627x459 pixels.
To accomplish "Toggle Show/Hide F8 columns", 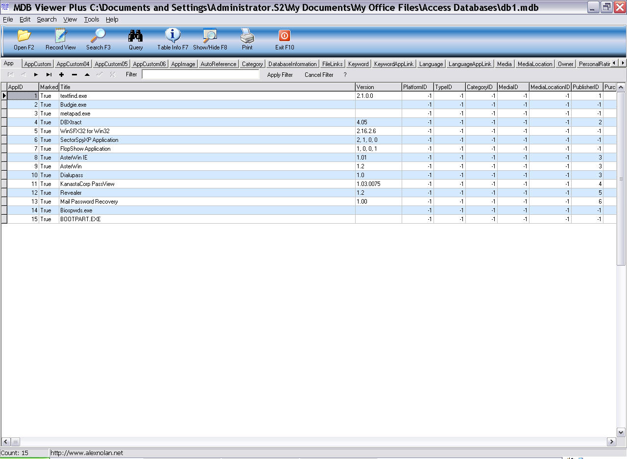I will (210, 40).
